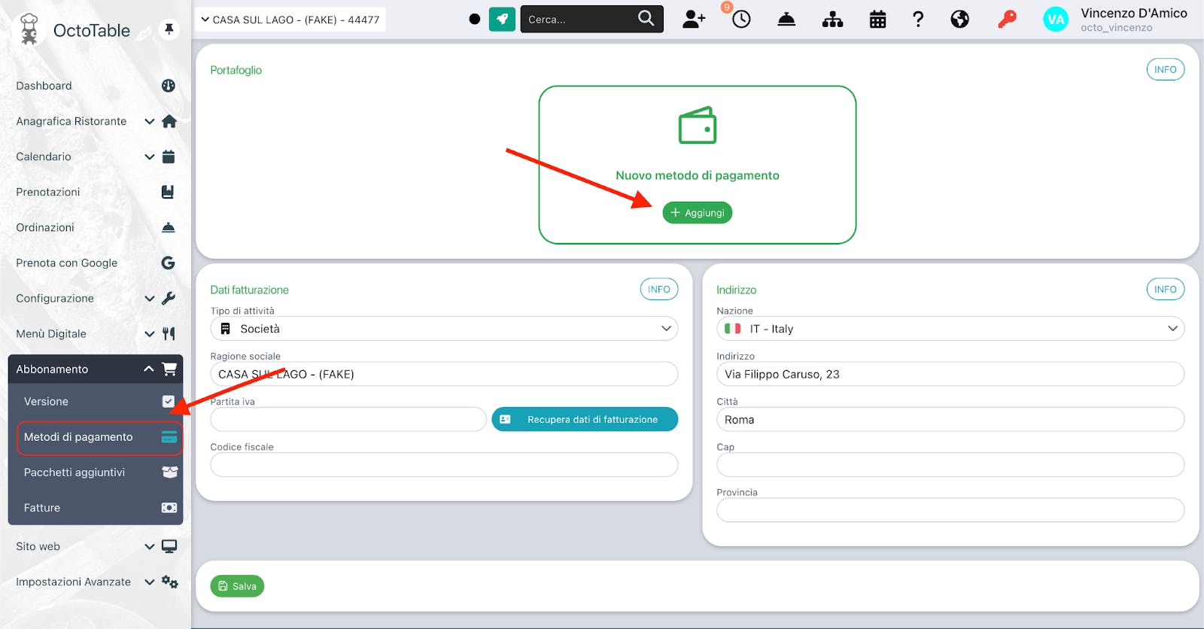Click the question mark help icon
1204x629 pixels.
[918, 19]
